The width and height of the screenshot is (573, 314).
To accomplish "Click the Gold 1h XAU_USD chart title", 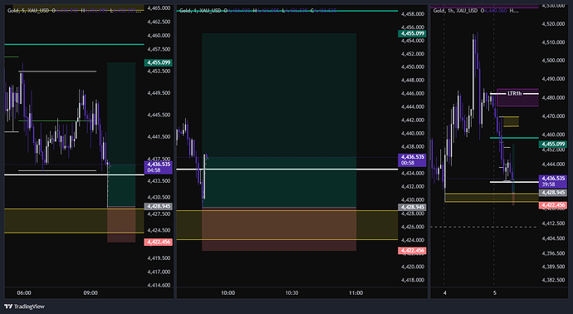I will [455, 11].
